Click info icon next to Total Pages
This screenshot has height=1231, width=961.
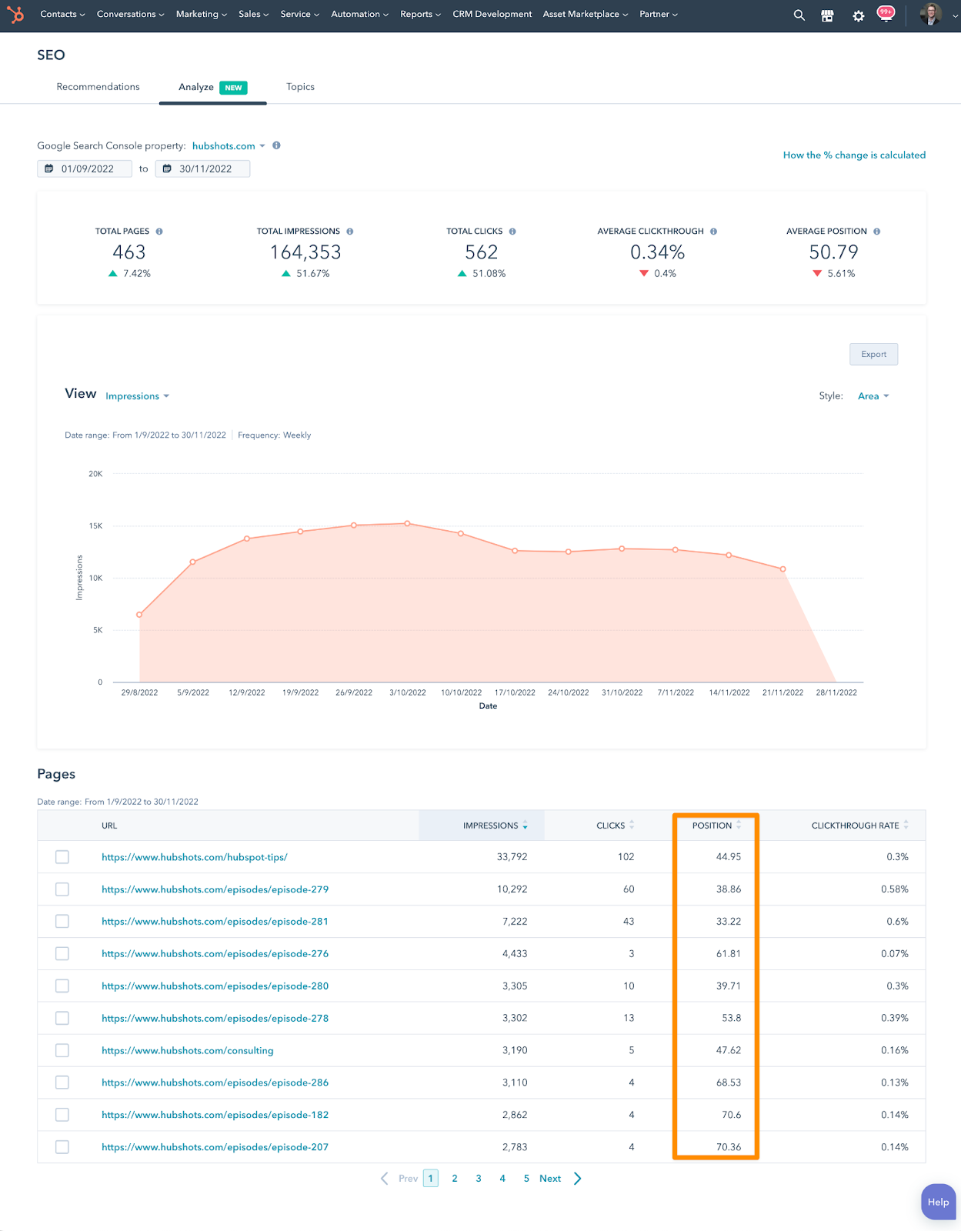[159, 232]
